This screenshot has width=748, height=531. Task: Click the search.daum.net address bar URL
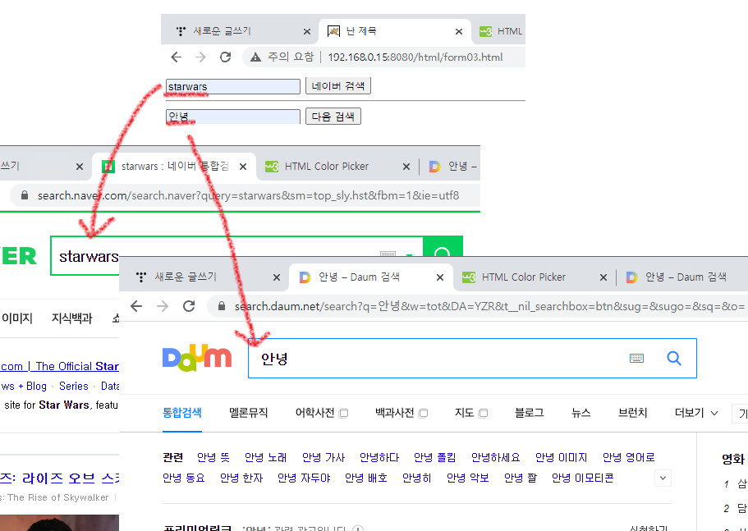tap(489, 306)
